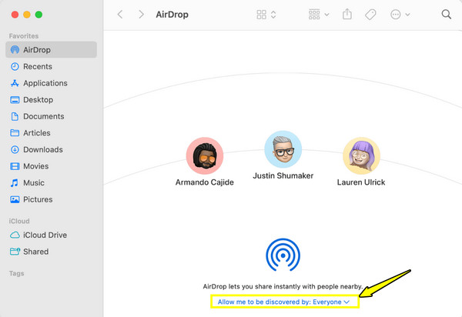
Task: Click the name Justin Shumaker
Action: [283, 175]
